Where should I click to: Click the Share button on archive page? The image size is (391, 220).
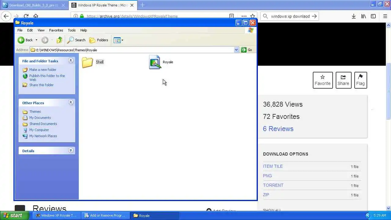pos(343,80)
